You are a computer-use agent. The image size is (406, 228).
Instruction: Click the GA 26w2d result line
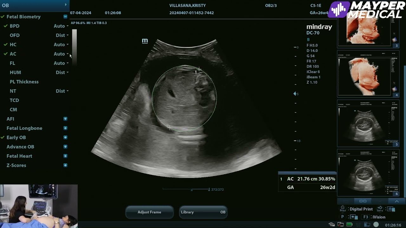coord(307,187)
